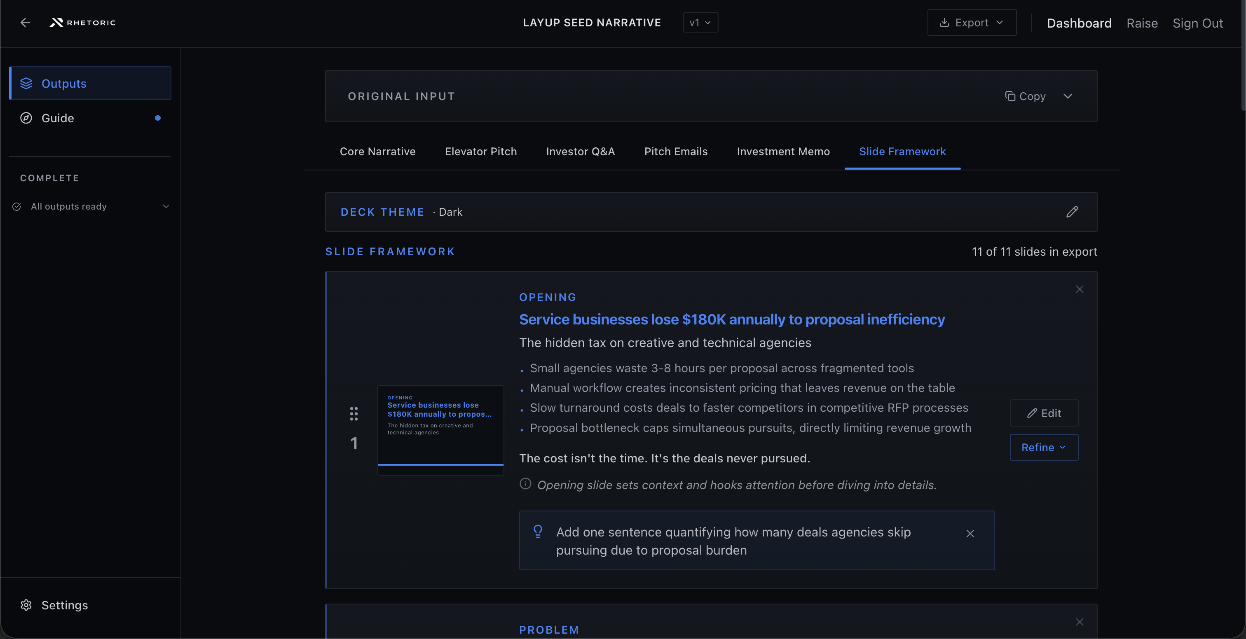Image resolution: width=1246 pixels, height=639 pixels.
Task: Open the v1 version dropdown
Action: (700, 23)
